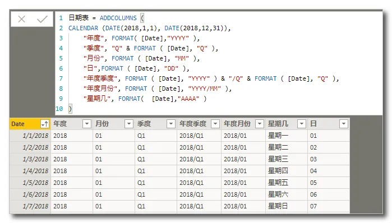Open the 年度 column filter dropdown
Viewport: 392px width, 223px height.
(87, 124)
